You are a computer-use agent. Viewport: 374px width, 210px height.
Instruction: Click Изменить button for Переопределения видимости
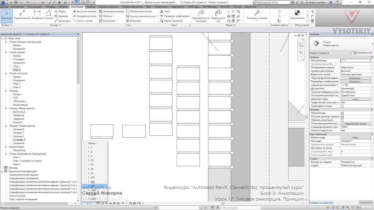pos(356,78)
